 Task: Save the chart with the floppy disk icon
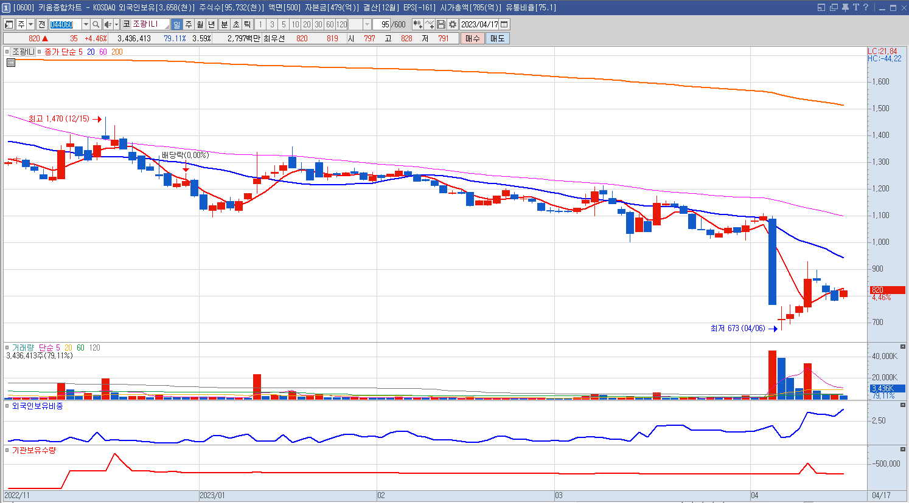coord(441,24)
